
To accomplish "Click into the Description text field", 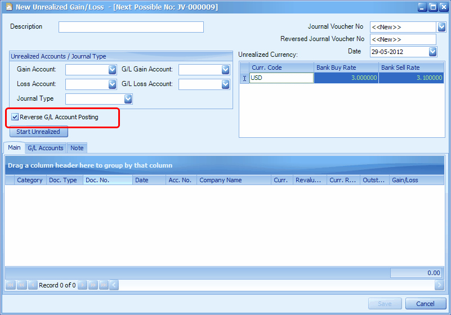I will (131, 27).
